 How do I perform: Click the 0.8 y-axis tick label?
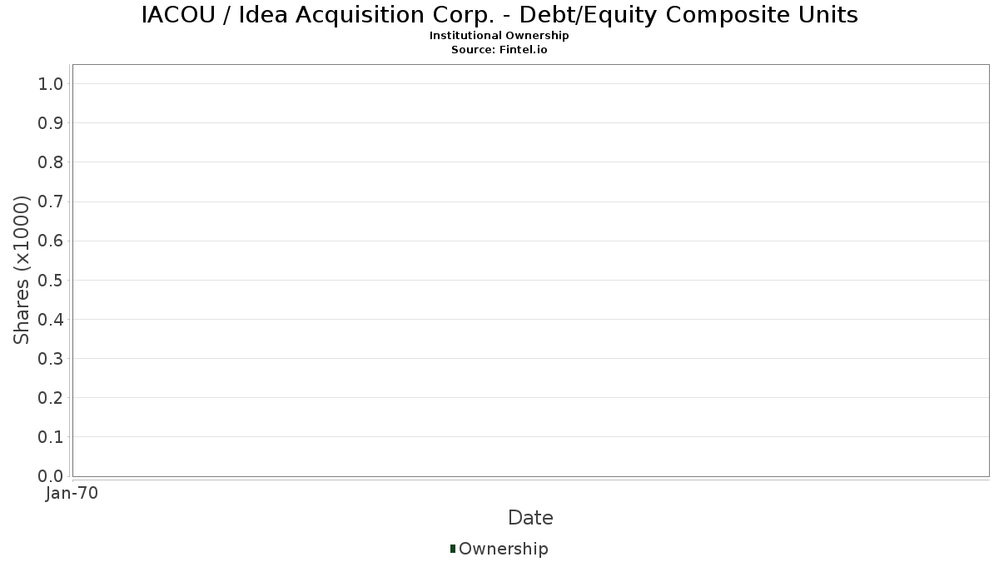[51, 162]
